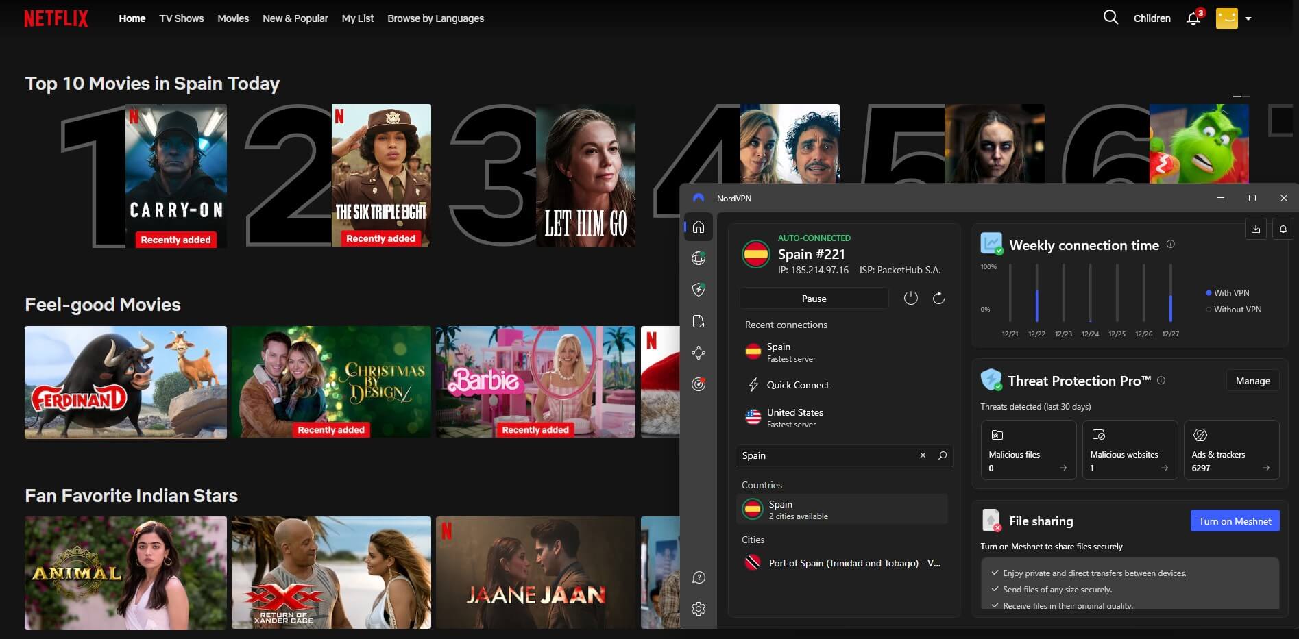Open NordVPN help with question mark icon
This screenshot has height=639, width=1299.
(x=698, y=577)
